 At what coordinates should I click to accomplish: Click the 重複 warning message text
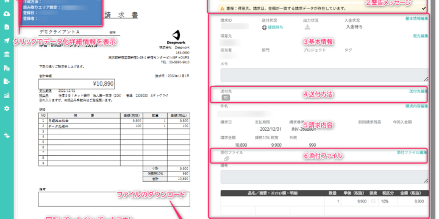285,9
